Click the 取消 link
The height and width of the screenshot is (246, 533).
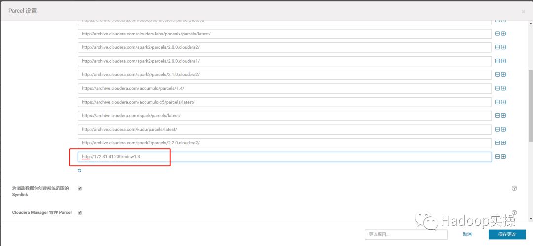tap(467, 235)
